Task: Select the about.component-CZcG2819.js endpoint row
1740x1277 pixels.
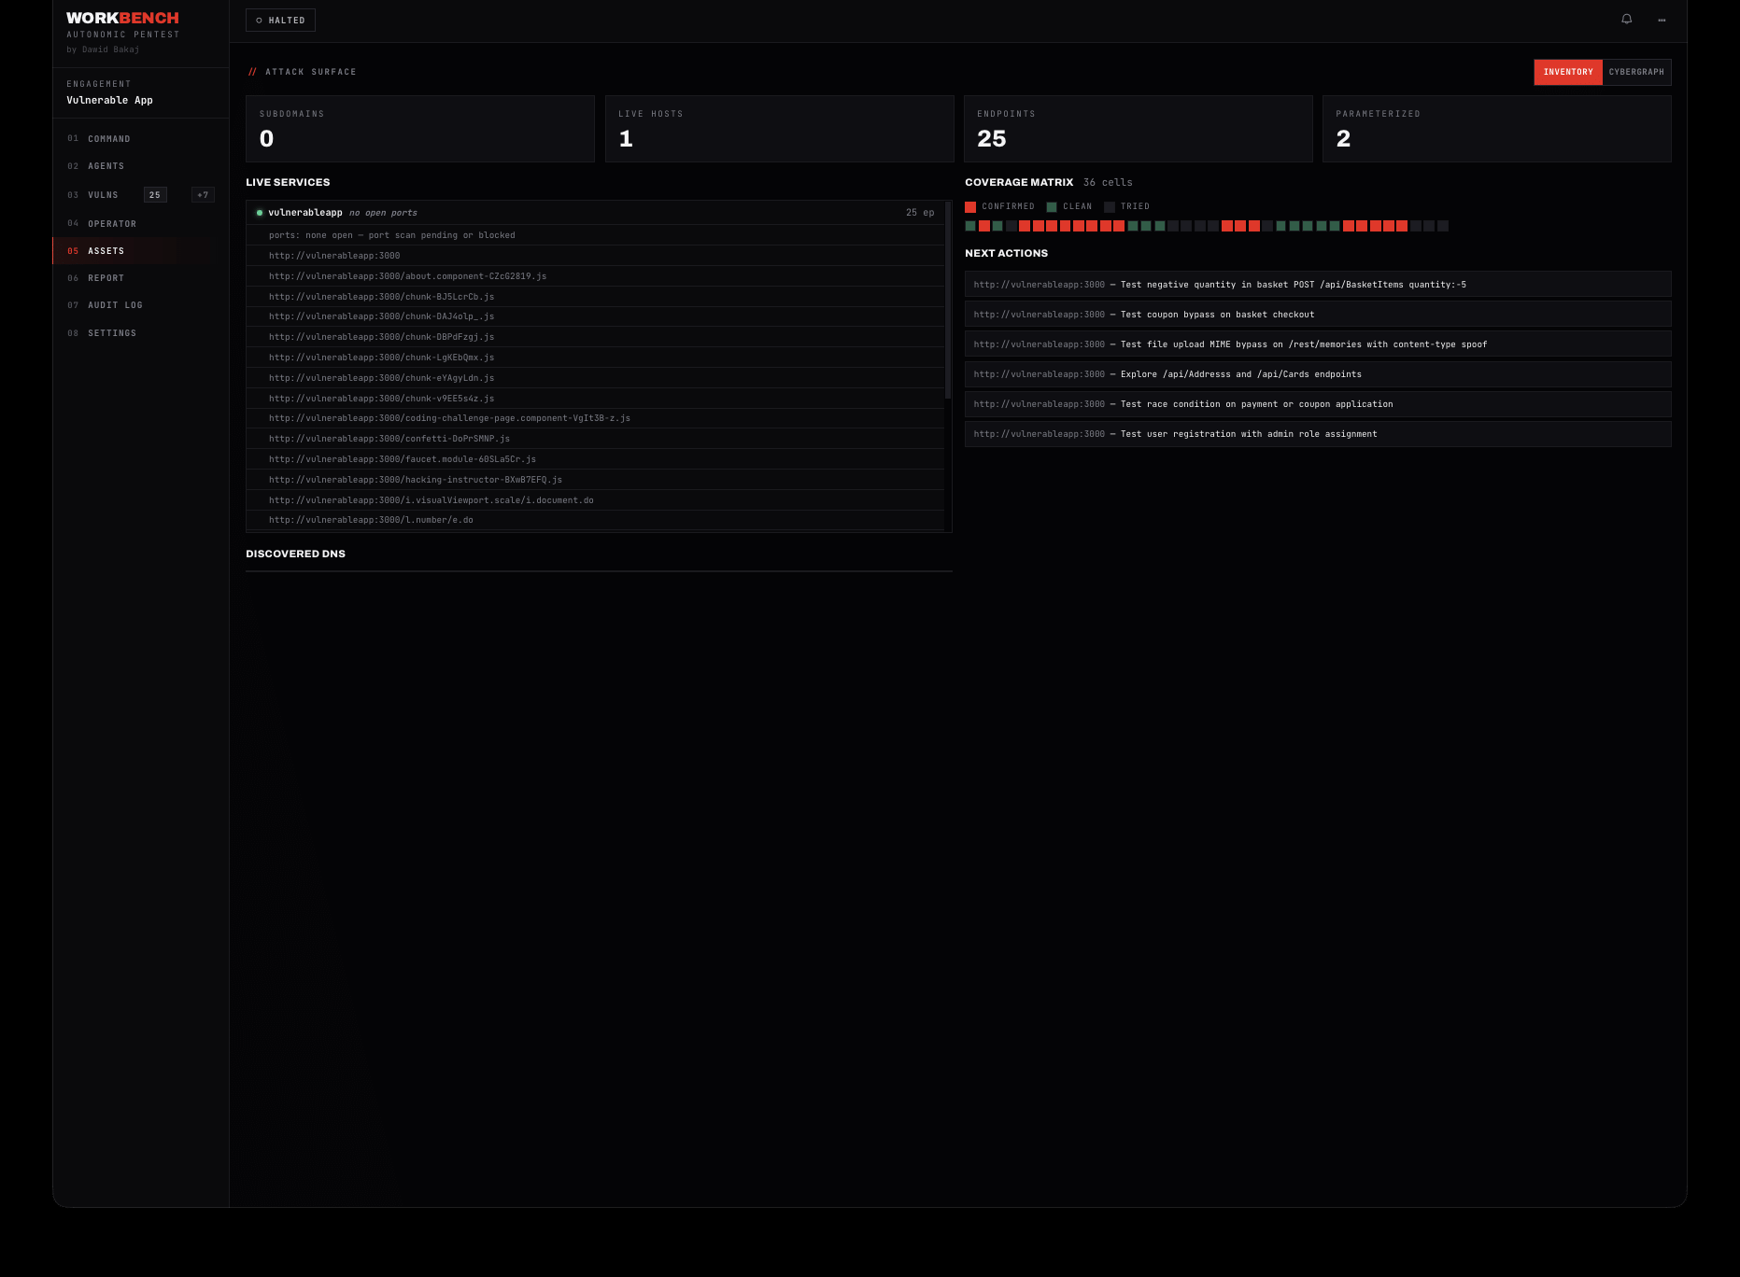Action: [595, 276]
